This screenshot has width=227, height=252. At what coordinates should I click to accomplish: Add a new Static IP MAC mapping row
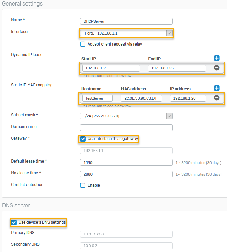pyautogui.click(x=217, y=88)
